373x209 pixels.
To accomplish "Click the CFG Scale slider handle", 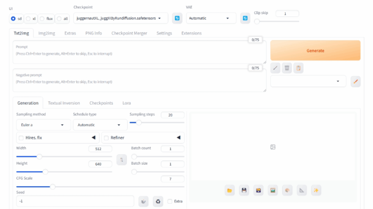I will tap(52, 186).
